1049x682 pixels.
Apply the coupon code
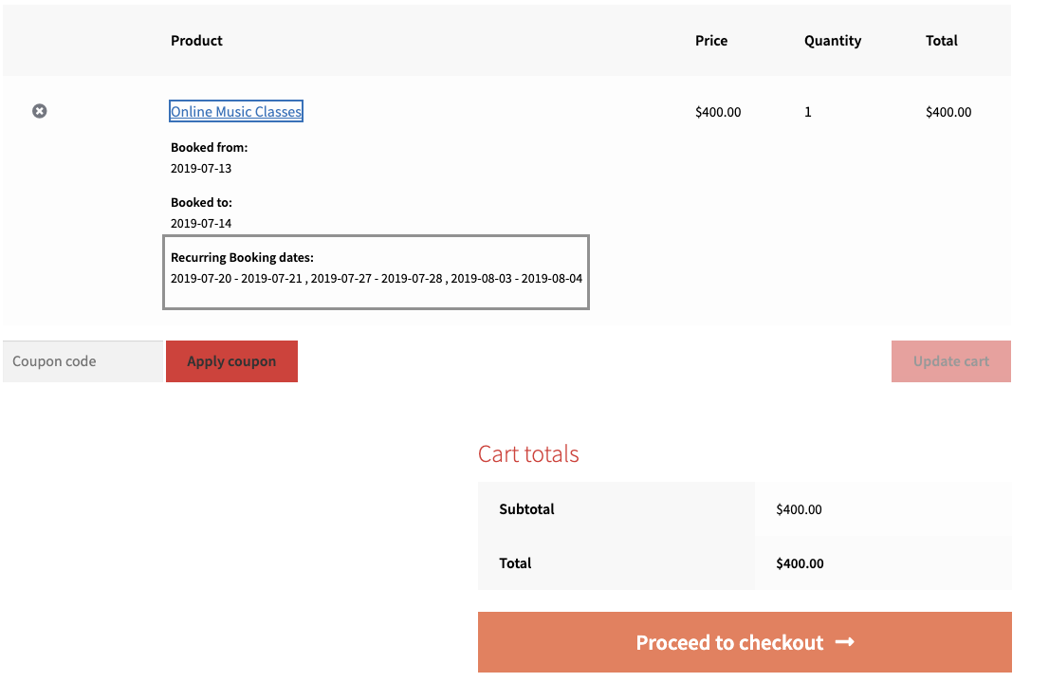[x=231, y=361]
